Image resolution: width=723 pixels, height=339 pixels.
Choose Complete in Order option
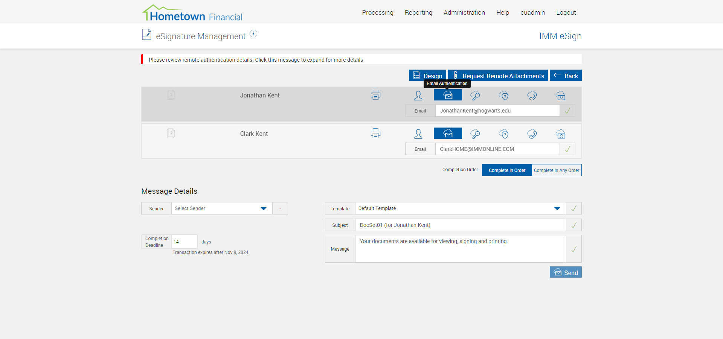507,170
